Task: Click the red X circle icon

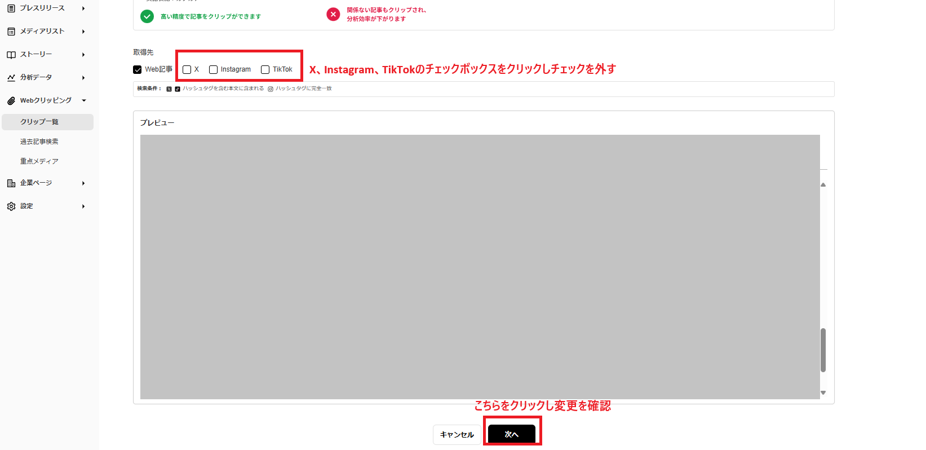Action: point(333,14)
